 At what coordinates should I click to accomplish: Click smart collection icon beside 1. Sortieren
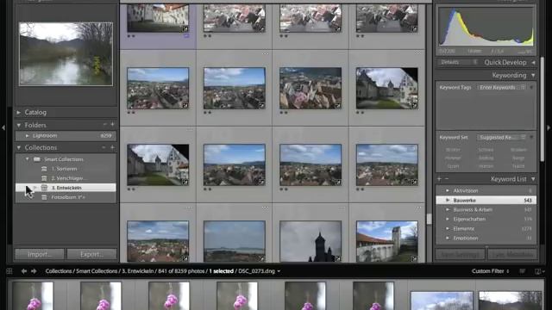click(44, 169)
